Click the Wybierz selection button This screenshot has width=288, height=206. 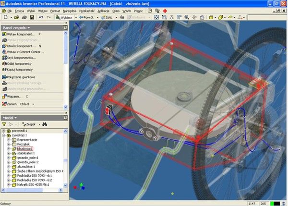(x=64, y=17)
